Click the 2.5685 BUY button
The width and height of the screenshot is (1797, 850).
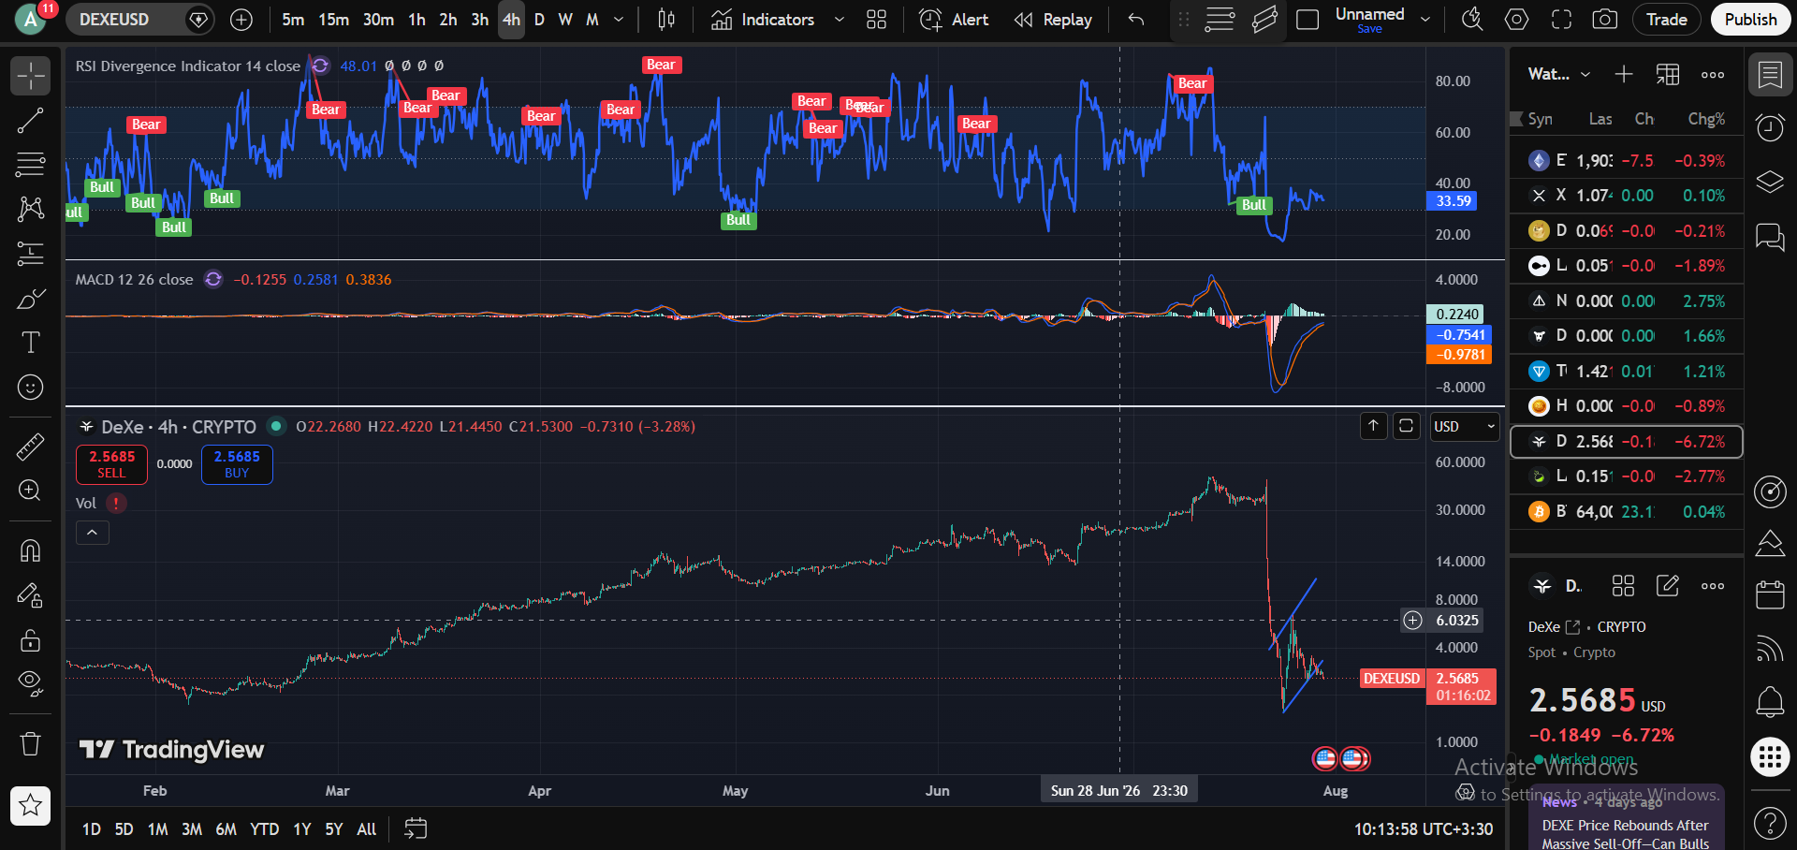(237, 464)
